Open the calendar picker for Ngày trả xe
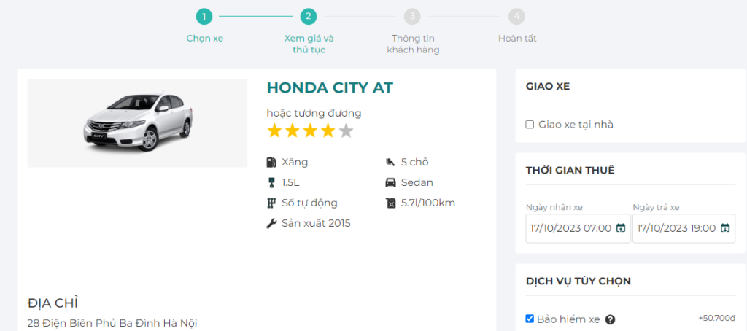 (725, 228)
